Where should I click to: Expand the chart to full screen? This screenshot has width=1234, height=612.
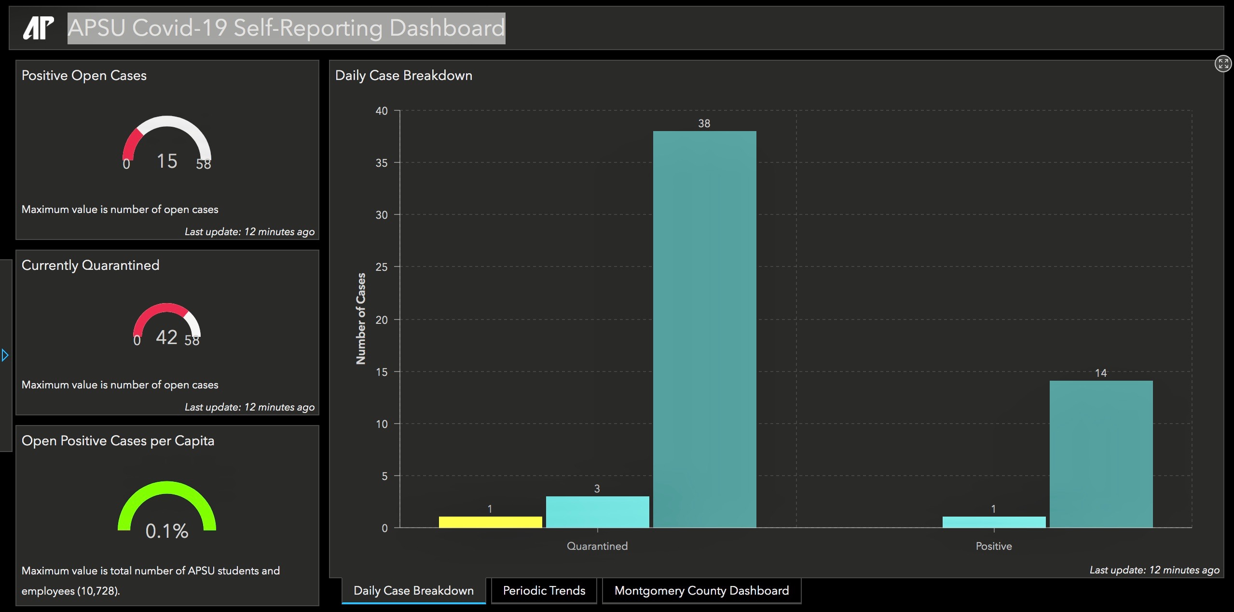(1222, 64)
